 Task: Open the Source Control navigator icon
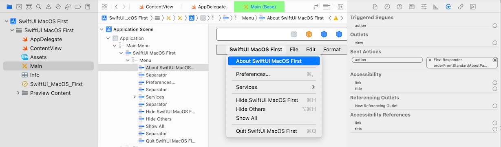point(19,7)
